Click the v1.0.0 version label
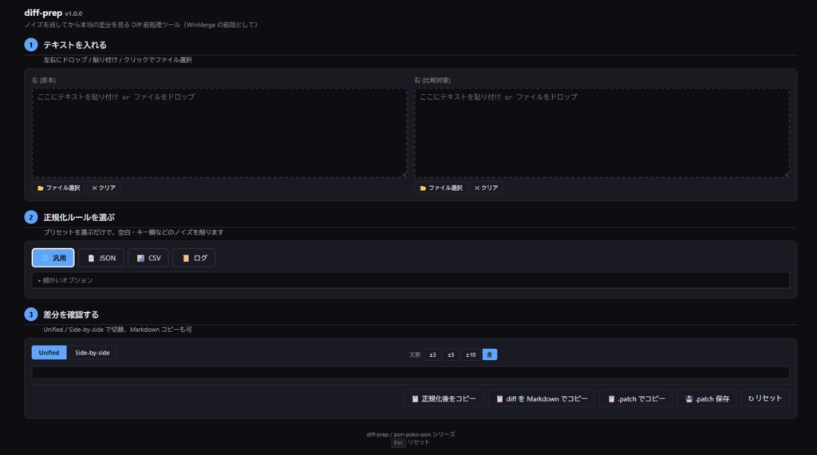817x455 pixels. coord(73,14)
